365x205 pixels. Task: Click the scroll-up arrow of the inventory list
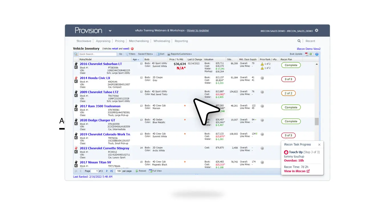317,64
